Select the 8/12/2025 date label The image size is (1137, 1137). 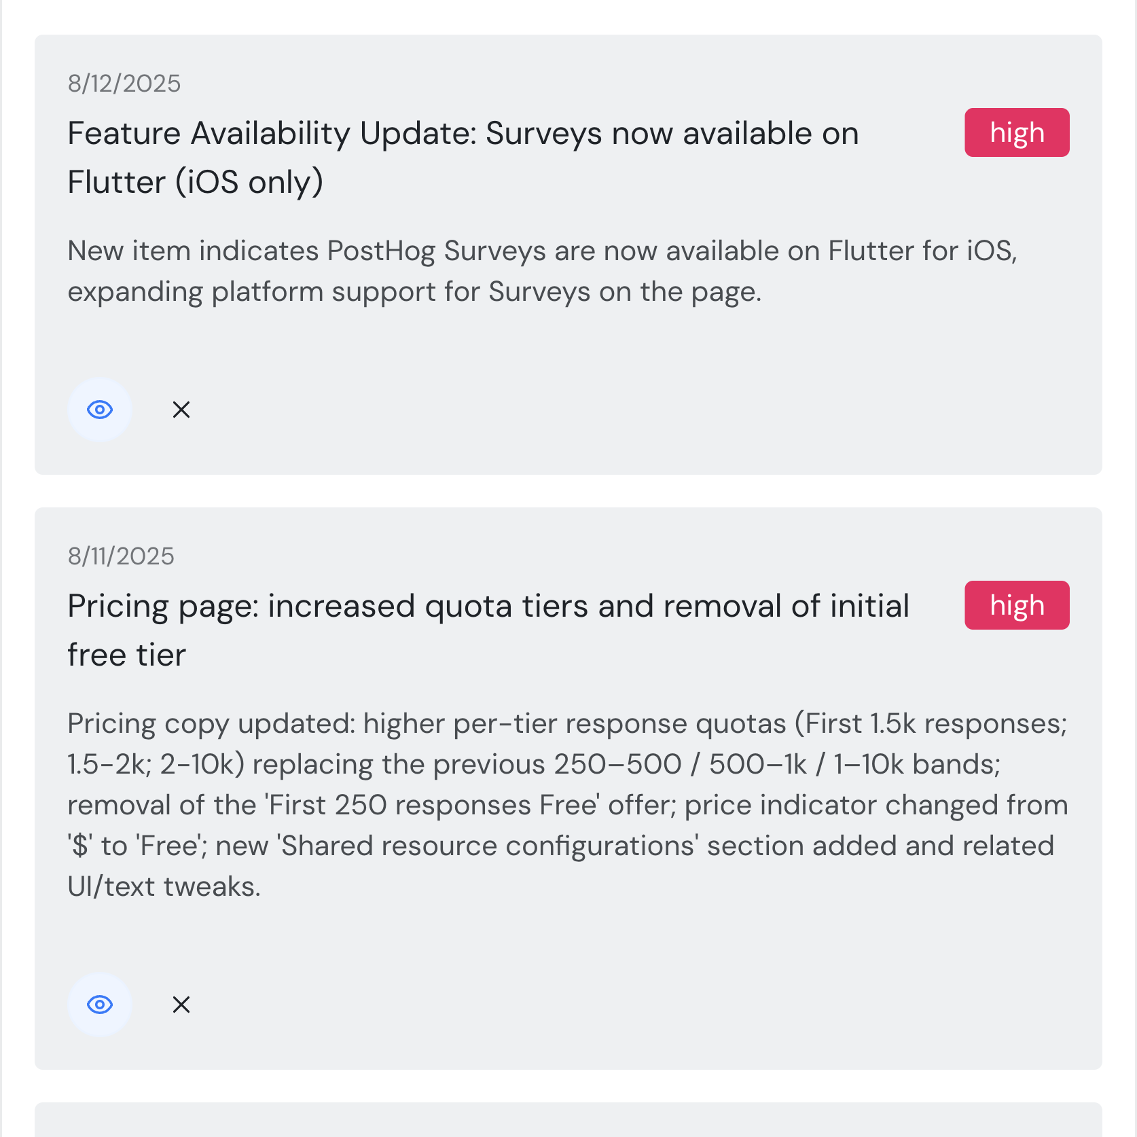click(124, 83)
